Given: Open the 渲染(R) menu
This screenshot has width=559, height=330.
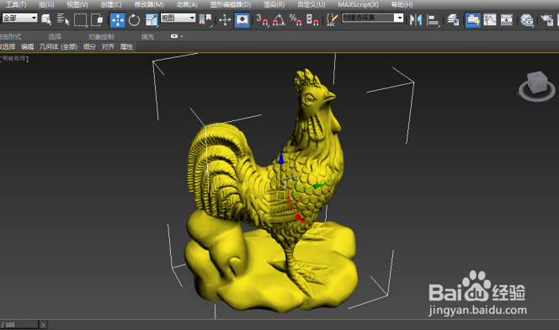Looking at the screenshot, I should pyautogui.click(x=274, y=5).
